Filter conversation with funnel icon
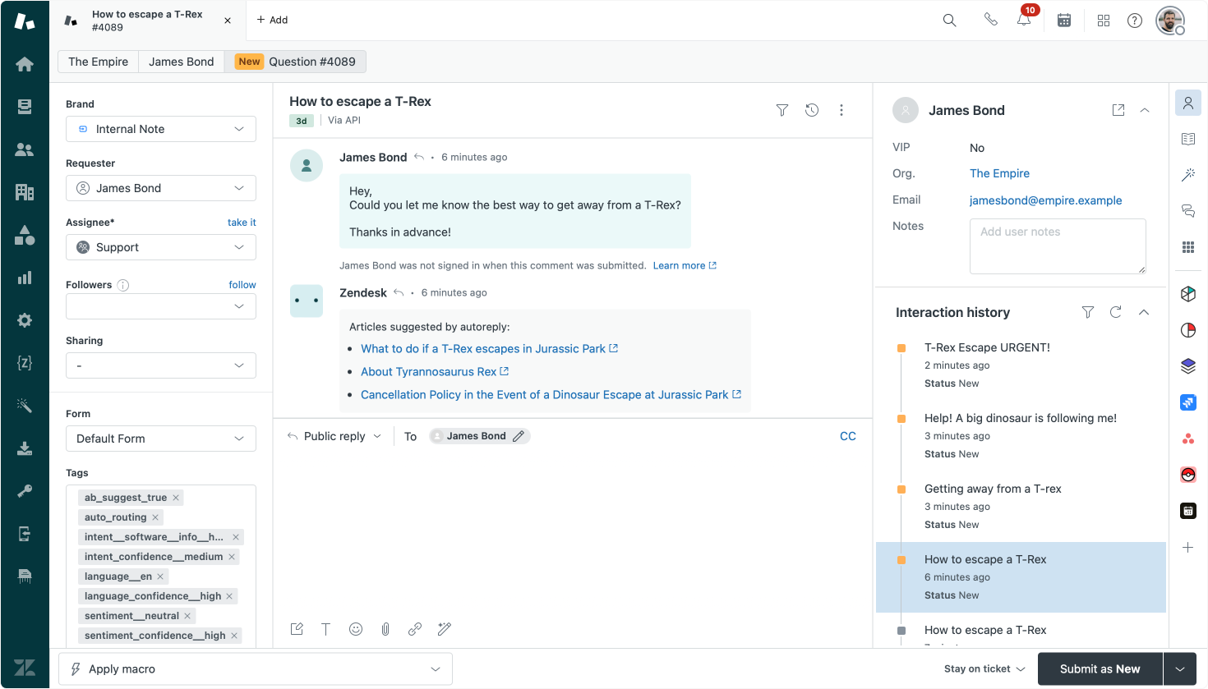 pyautogui.click(x=782, y=110)
